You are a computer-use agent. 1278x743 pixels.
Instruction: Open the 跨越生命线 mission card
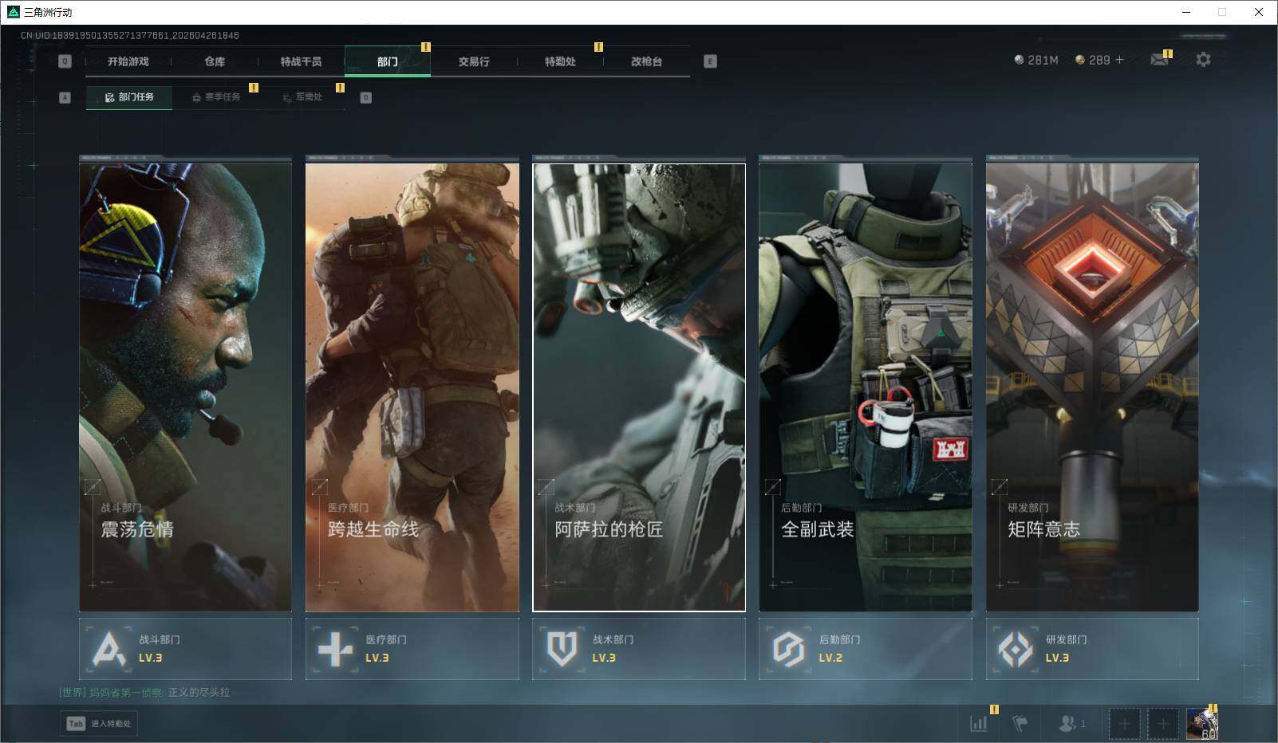click(x=412, y=387)
